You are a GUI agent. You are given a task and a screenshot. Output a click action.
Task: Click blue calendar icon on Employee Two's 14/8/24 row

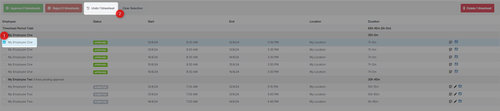coord(460,101)
